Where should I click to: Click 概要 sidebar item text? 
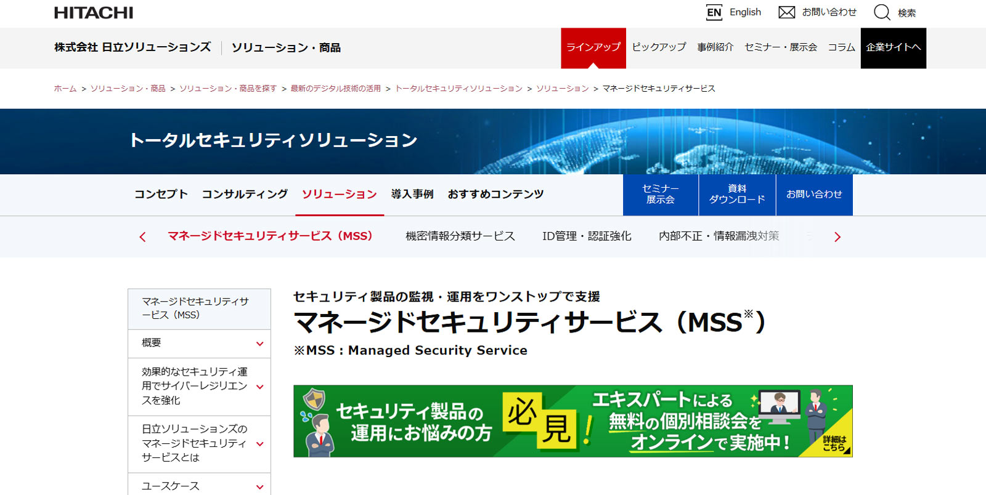tap(152, 343)
